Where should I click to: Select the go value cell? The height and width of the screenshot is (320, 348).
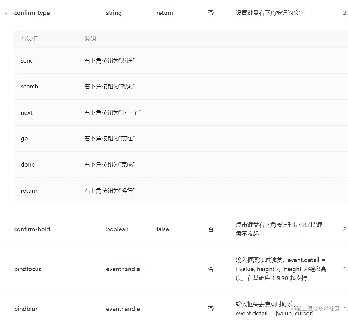tap(24, 139)
